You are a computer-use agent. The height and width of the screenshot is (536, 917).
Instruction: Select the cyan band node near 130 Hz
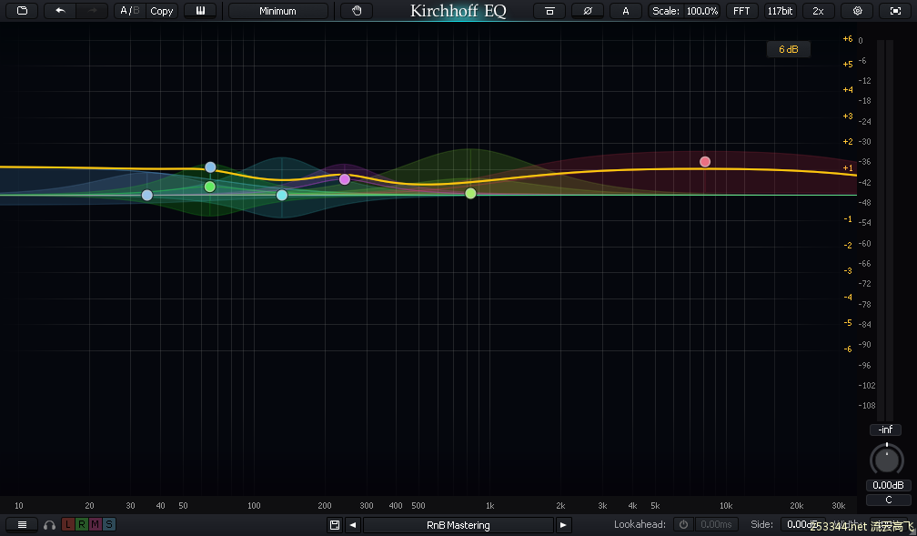(282, 195)
